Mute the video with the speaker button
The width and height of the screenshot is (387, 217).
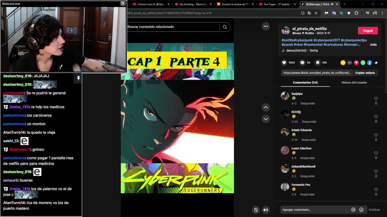265,210
